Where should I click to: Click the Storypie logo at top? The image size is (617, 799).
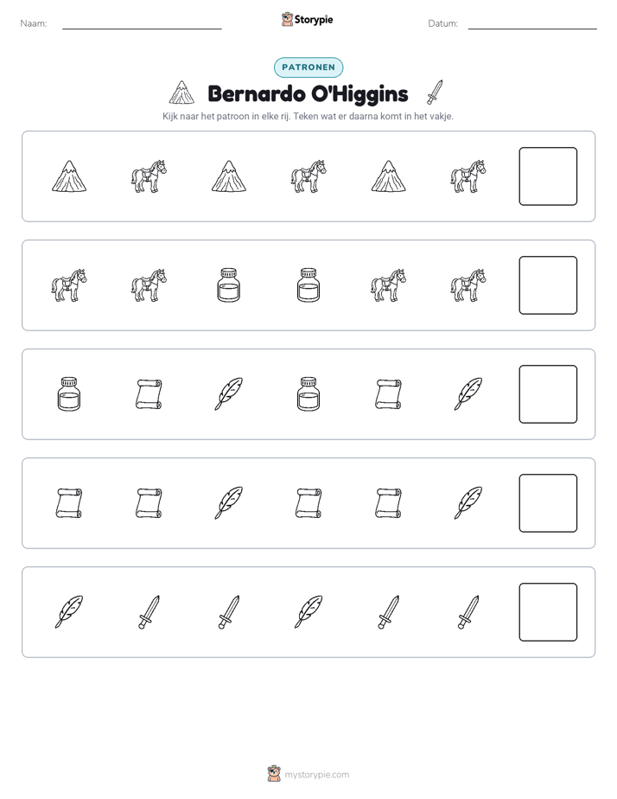307,19
